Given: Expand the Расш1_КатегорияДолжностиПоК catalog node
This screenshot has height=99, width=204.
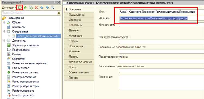Looking at the screenshot, I should click(x=9, y=36).
